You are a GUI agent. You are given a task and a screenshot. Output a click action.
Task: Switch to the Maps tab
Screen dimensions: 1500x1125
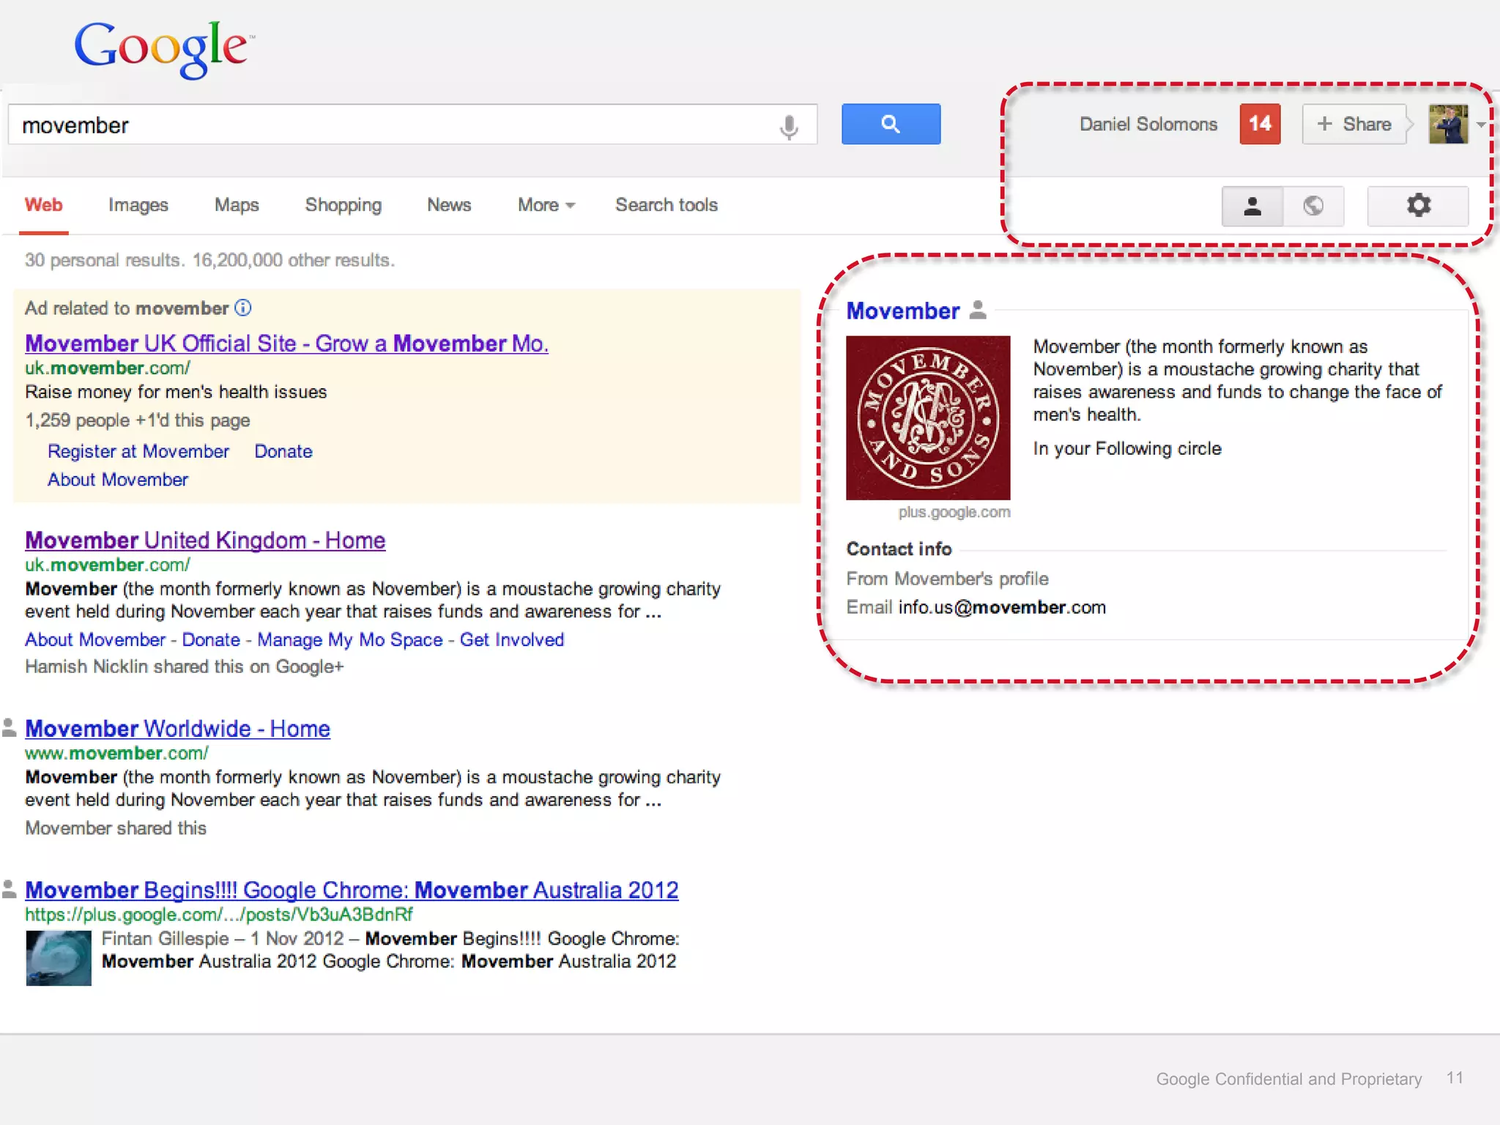pos(237,205)
